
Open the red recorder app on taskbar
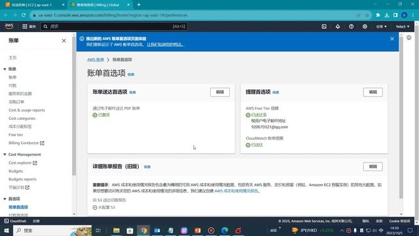click(x=211, y=230)
